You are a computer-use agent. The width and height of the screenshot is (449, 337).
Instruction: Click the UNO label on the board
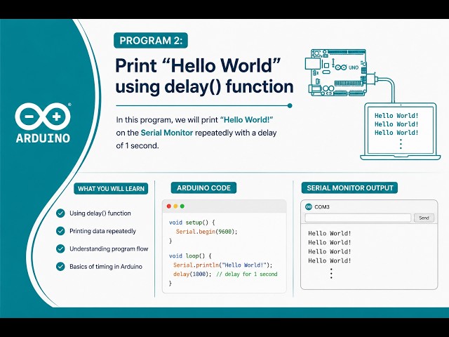click(354, 67)
